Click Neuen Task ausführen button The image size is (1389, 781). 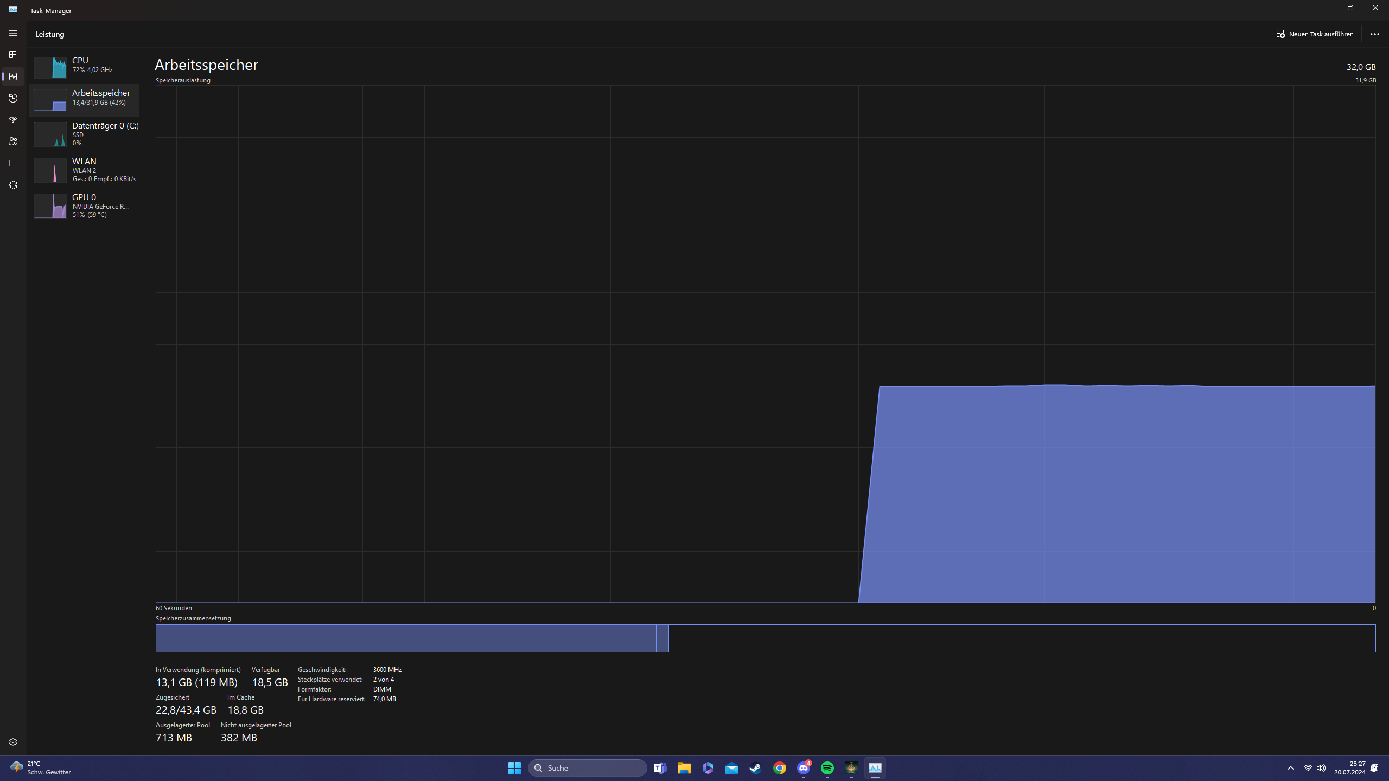[1315, 34]
